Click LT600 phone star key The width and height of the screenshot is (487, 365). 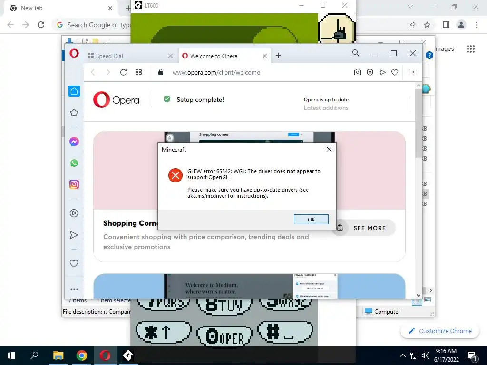[x=164, y=332]
